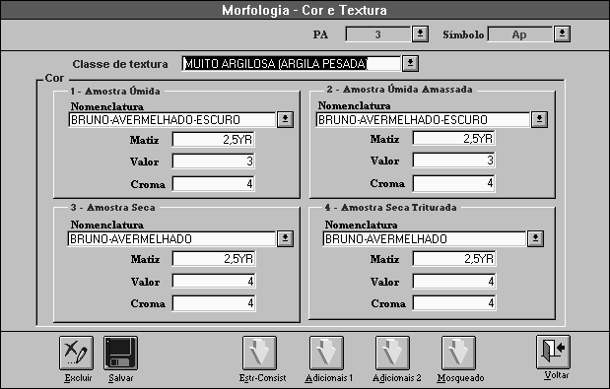Click the Salvar text label
610x389 pixels.
(120, 378)
